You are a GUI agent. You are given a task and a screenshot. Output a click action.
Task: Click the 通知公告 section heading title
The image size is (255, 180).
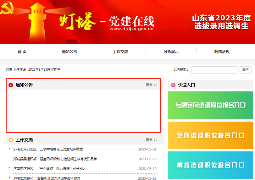click(x=24, y=85)
